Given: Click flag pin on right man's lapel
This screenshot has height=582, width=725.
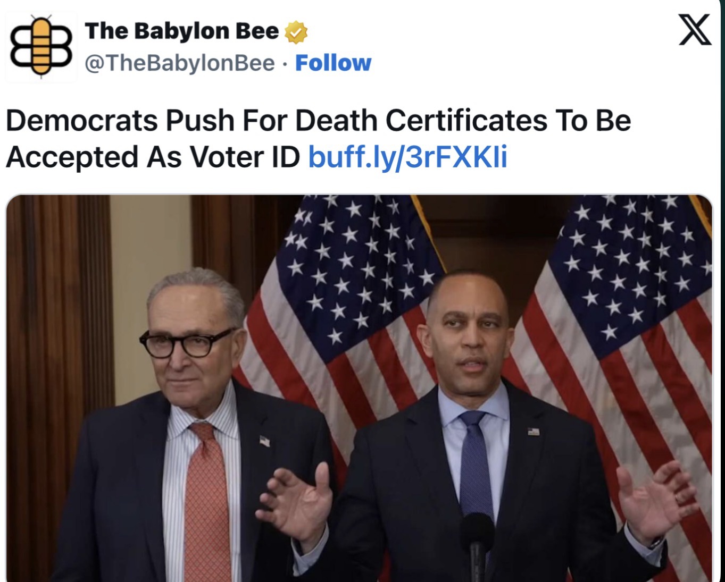Looking at the screenshot, I should (x=534, y=431).
